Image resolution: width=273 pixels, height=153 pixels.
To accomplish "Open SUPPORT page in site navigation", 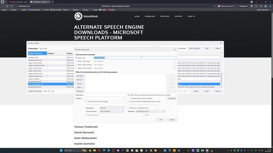I will (178, 16).
